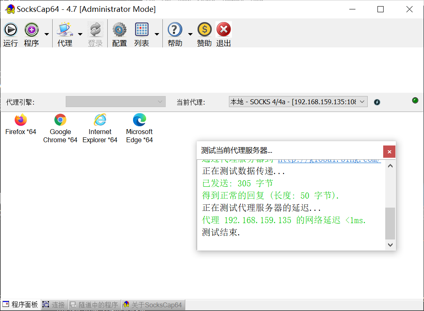Click the 赞助 (Sponsor) dollar icon

coord(204,29)
